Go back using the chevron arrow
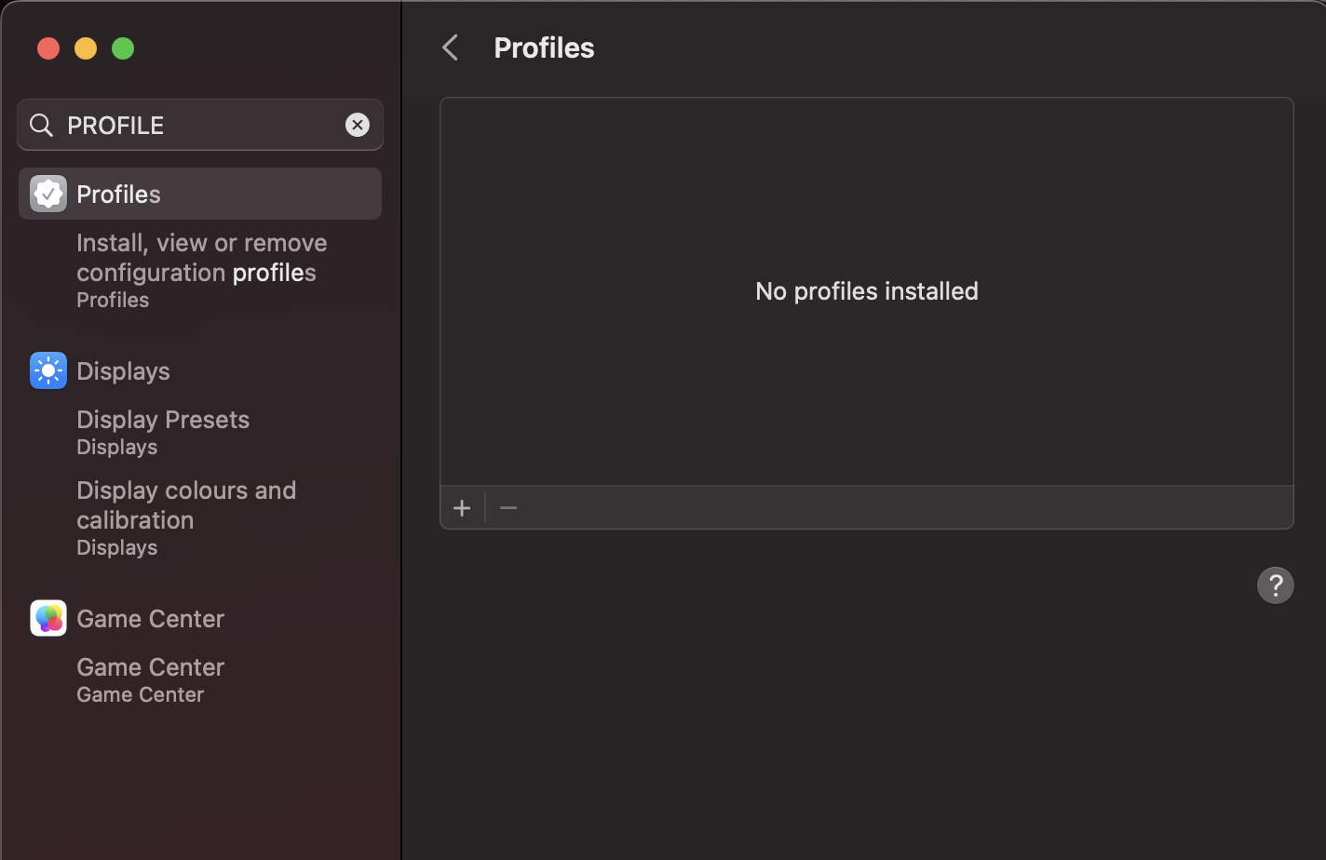Viewport: 1326px width, 860px height. pyautogui.click(x=451, y=47)
